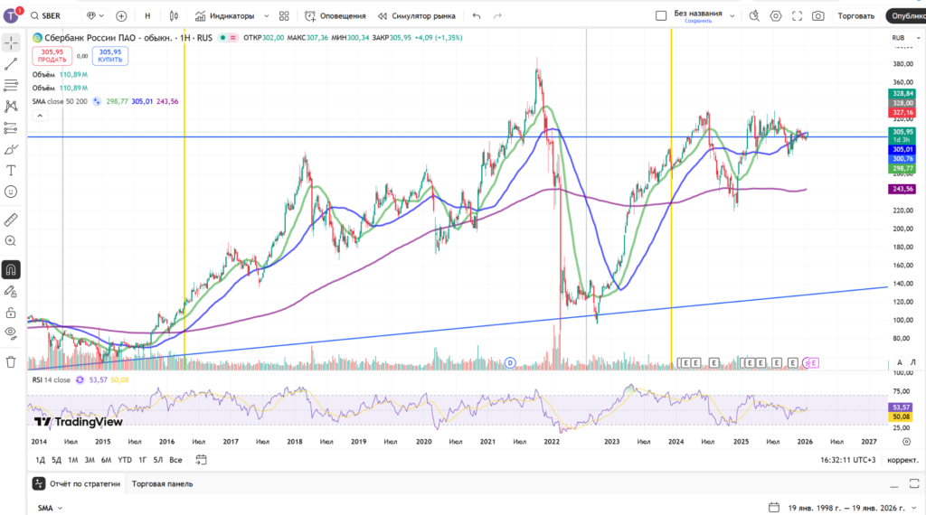This screenshot has width=926, height=515.
Task: Activate the zoom in tool
Action: click(11, 240)
